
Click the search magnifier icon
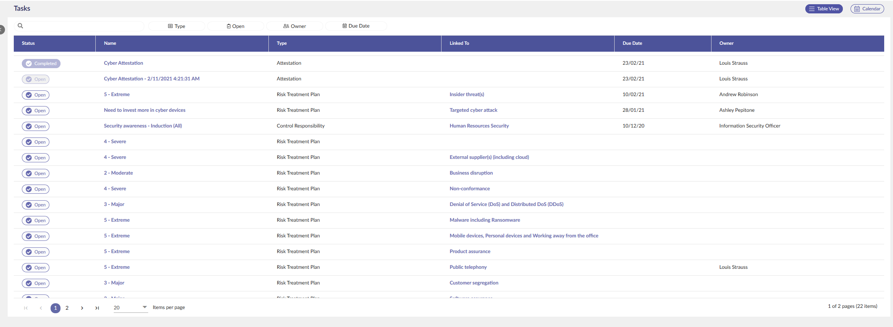point(21,26)
